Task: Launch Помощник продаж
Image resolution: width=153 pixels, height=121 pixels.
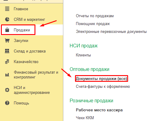Action: pyautogui.click(x=93, y=24)
